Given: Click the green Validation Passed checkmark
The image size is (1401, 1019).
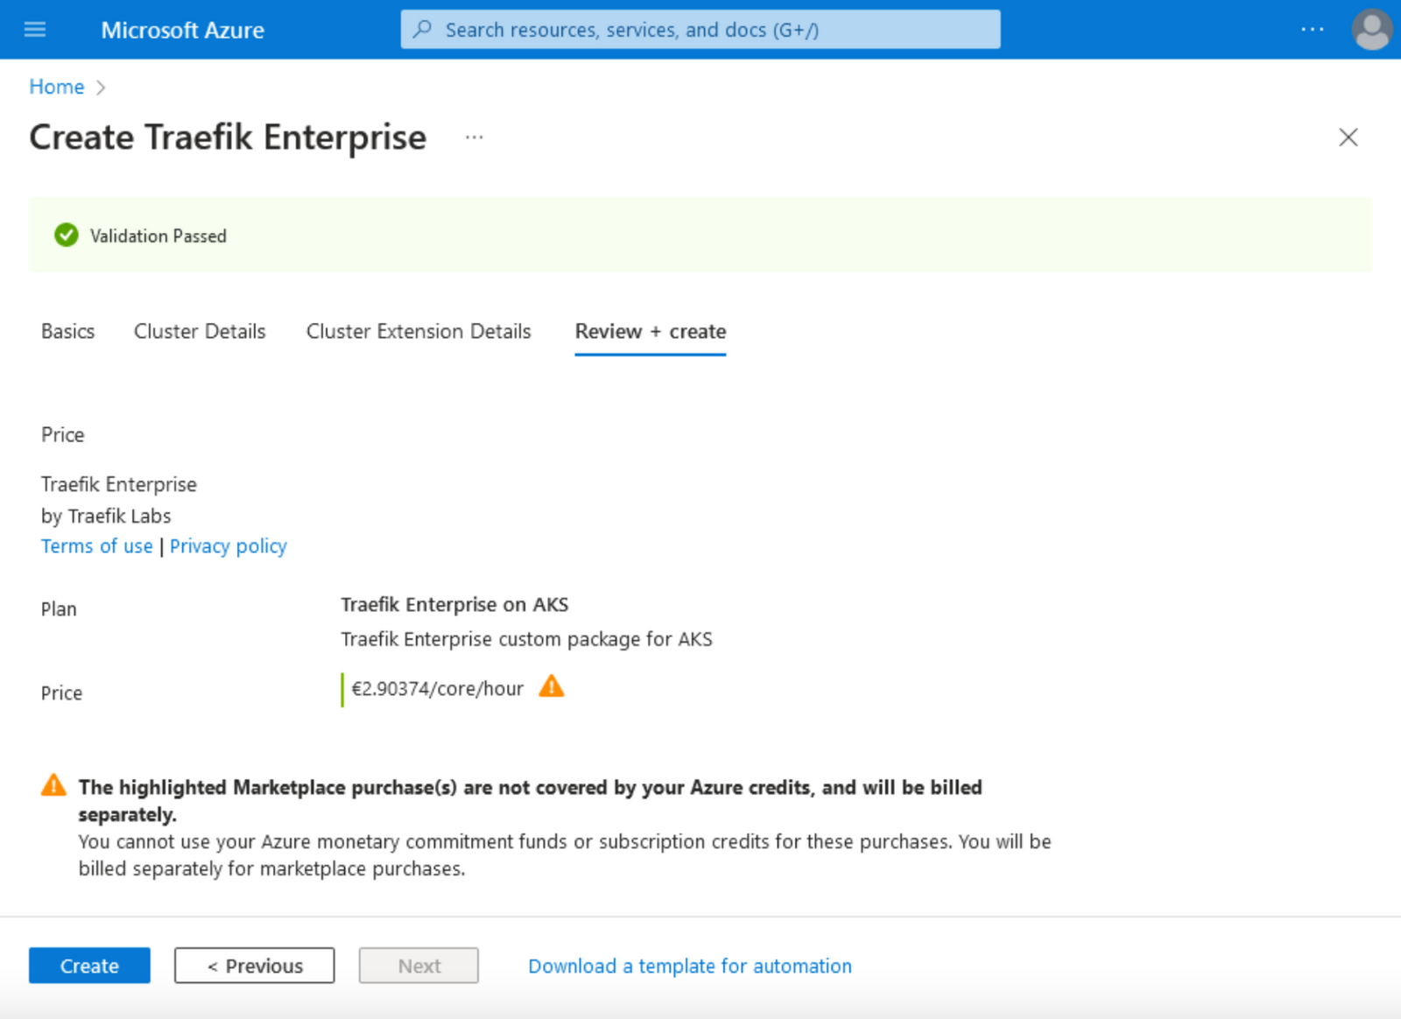Looking at the screenshot, I should 66,235.
